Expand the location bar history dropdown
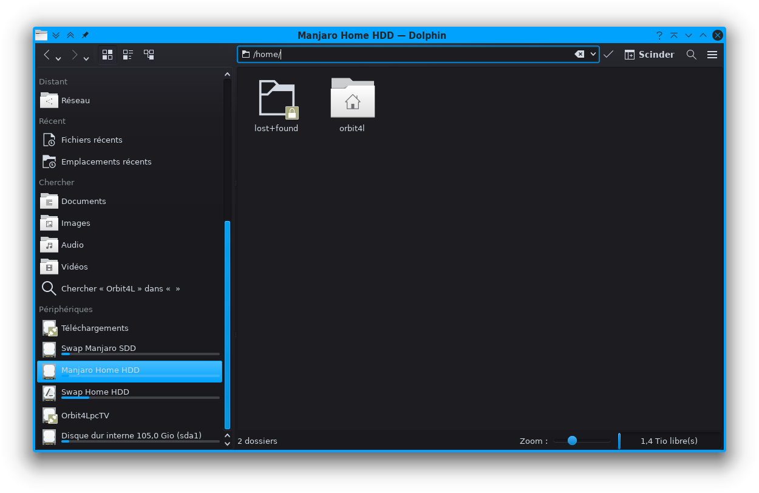 (x=593, y=54)
